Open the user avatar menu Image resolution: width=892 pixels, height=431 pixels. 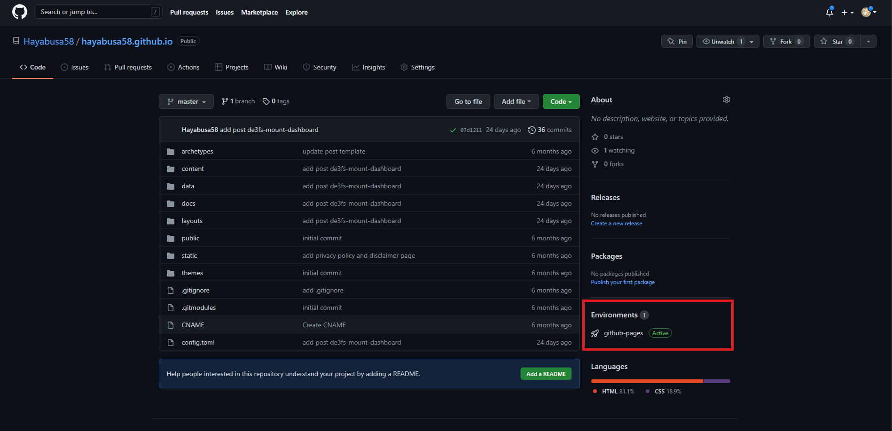(x=869, y=12)
